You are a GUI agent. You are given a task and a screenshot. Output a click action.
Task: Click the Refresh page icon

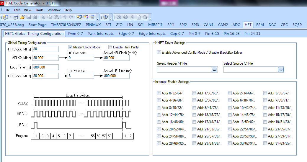pos(139,17)
